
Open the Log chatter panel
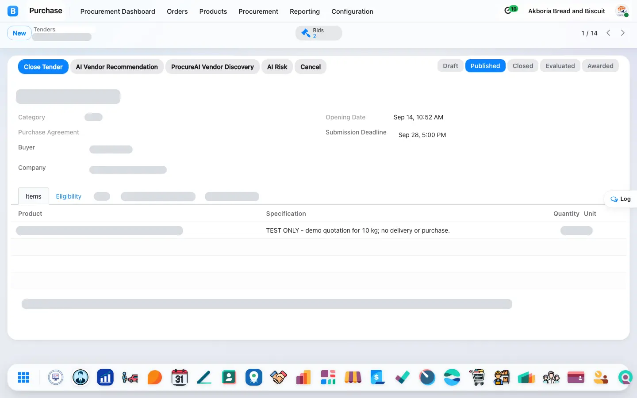tap(621, 199)
